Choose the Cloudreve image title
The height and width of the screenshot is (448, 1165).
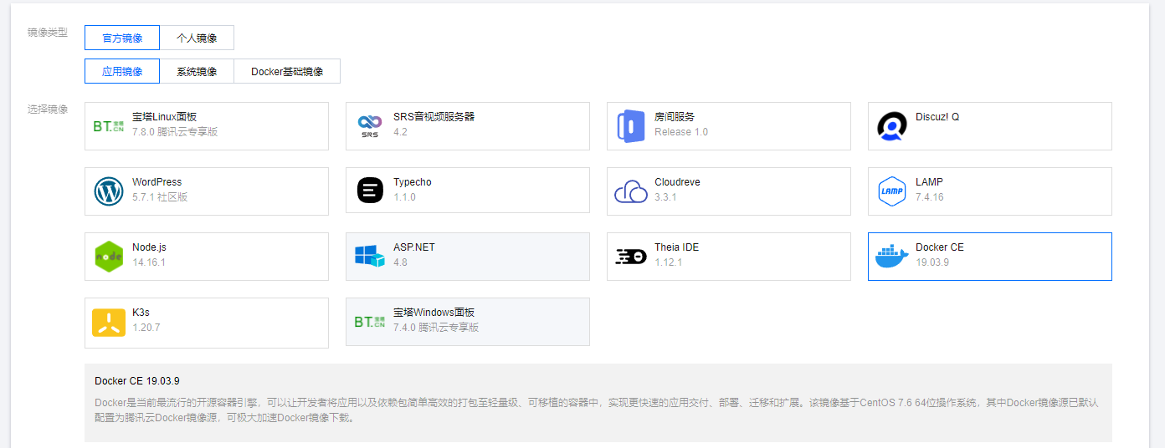click(677, 182)
